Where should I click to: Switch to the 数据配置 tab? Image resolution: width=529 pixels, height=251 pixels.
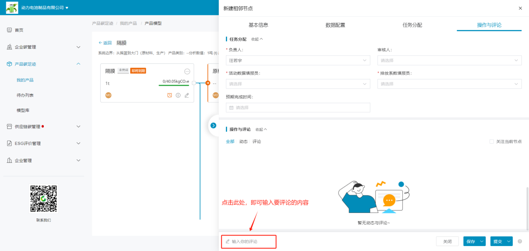tap(335, 25)
